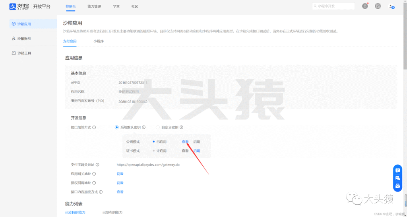
Task: Click info icon next to 支付宝网关地址
Action: pos(97,165)
